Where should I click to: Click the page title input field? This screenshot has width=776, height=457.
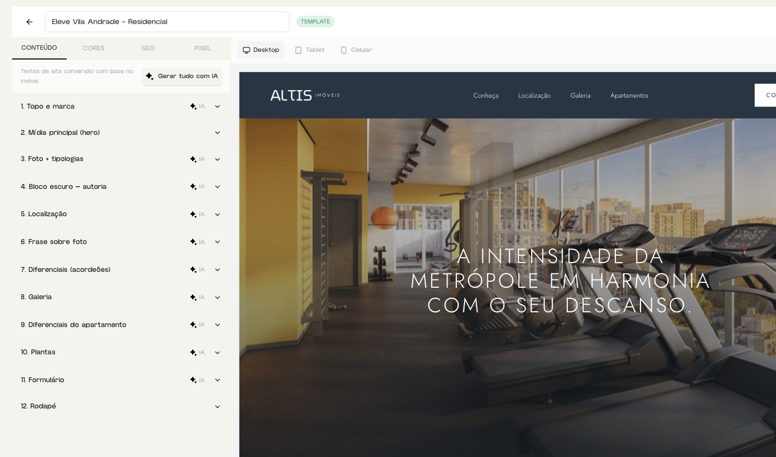[167, 22]
